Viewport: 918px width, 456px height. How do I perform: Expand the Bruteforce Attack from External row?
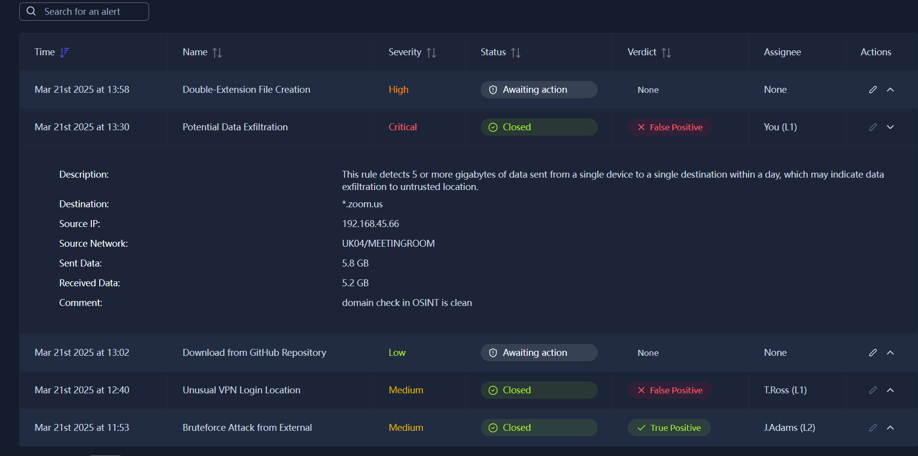coord(890,427)
